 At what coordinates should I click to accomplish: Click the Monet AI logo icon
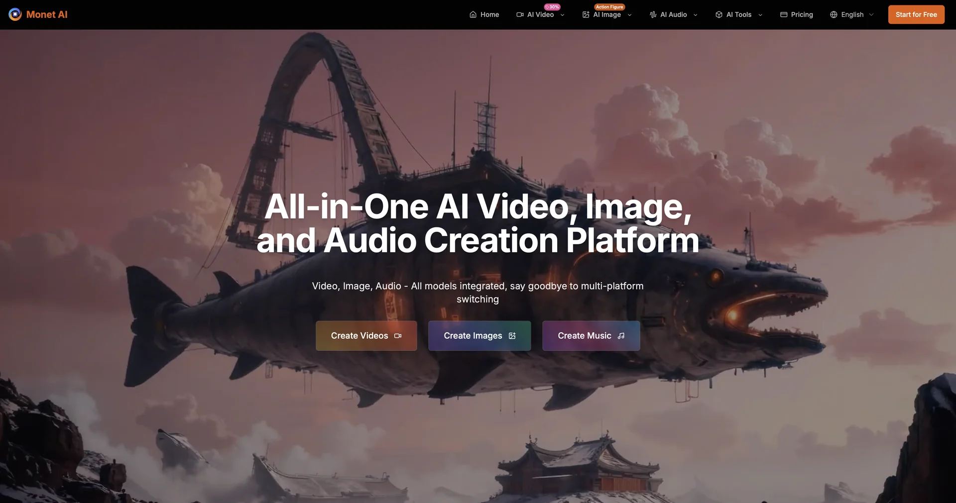pyautogui.click(x=15, y=14)
